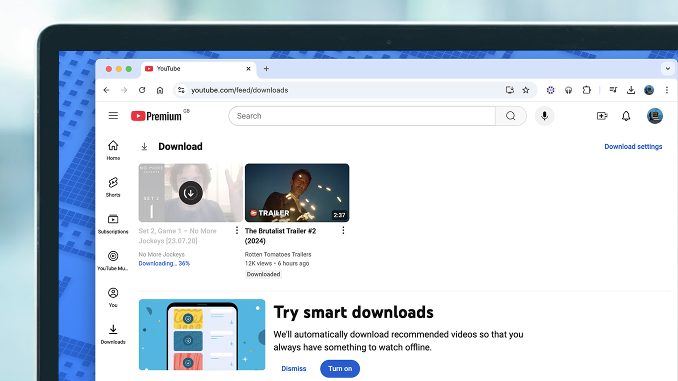Open Downloads in sidebar

pos(113,335)
